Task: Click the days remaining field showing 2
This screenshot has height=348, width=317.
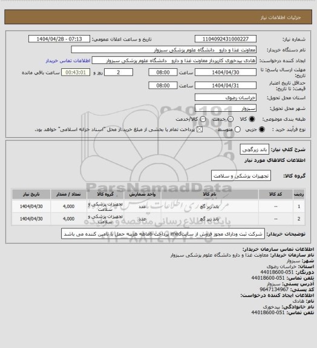Action: click(x=119, y=72)
